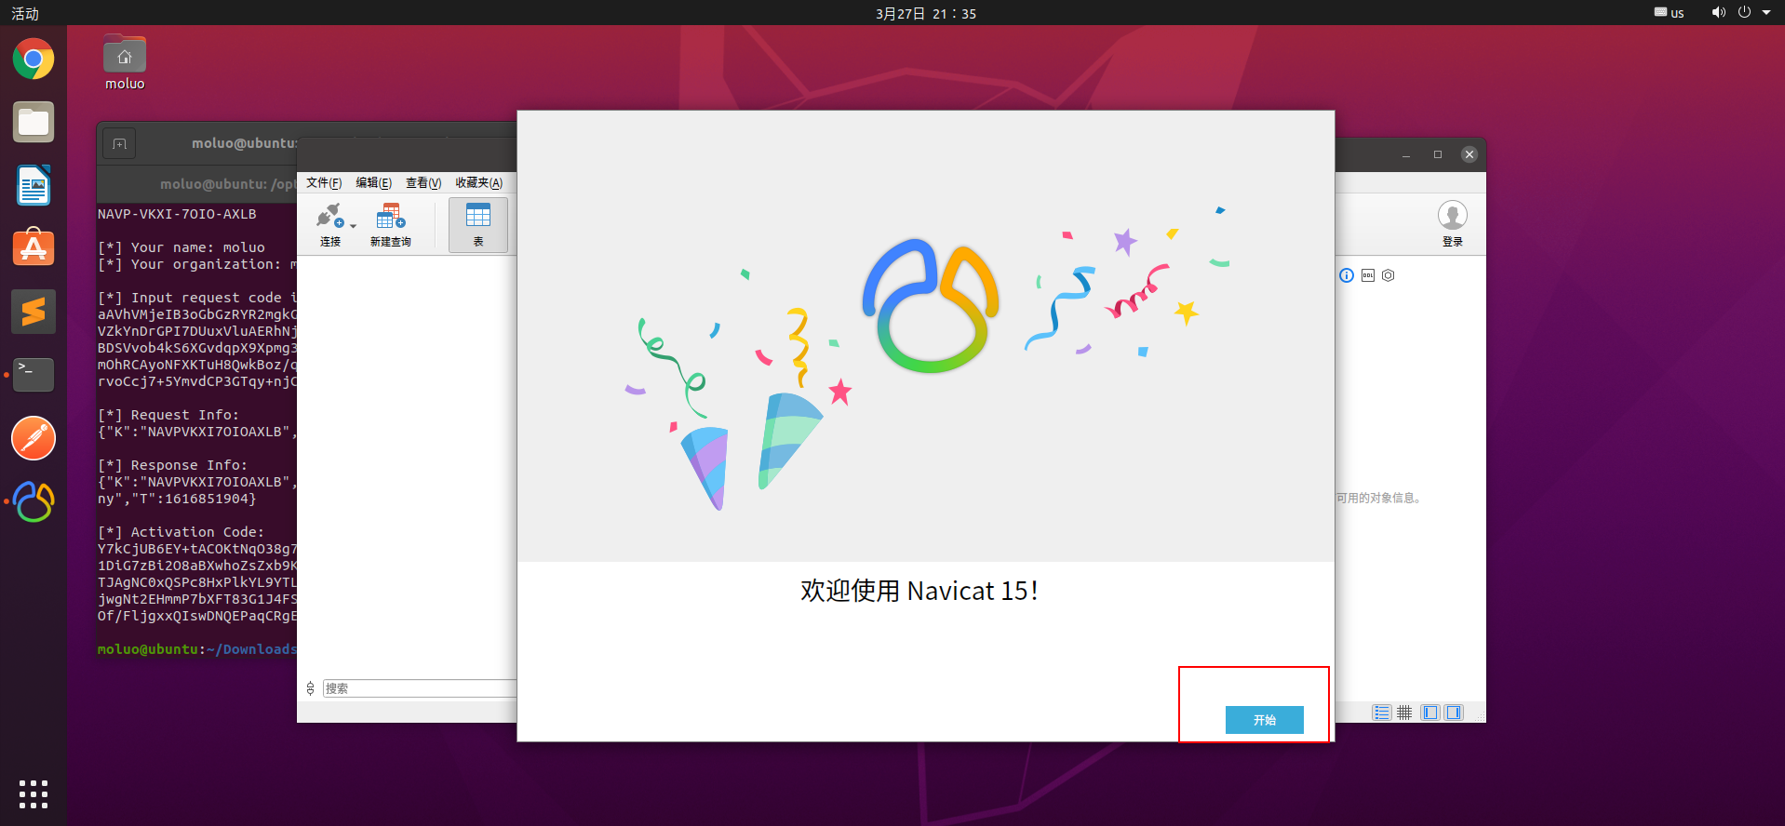1785x826 pixels.
Task: Open the 收藏夹(A) menu
Action: [x=479, y=183]
